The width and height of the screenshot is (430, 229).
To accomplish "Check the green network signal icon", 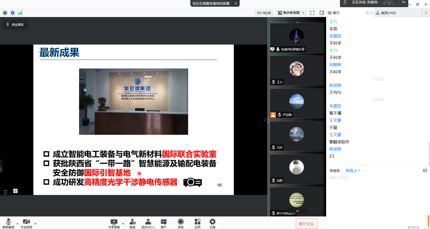I will pyautogui.click(x=20, y=13).
